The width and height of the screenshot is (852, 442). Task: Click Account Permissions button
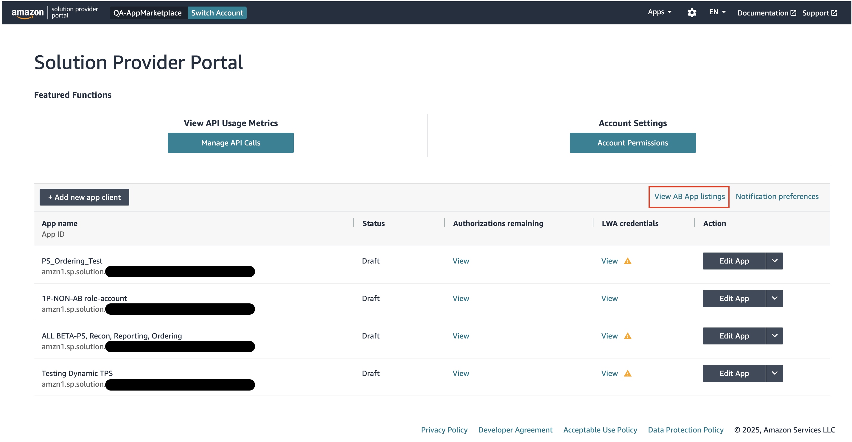[x=632, y=143]
